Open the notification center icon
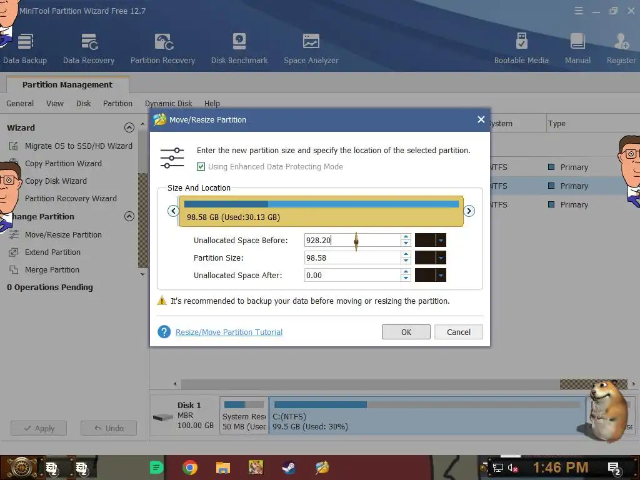 (614, 468)
